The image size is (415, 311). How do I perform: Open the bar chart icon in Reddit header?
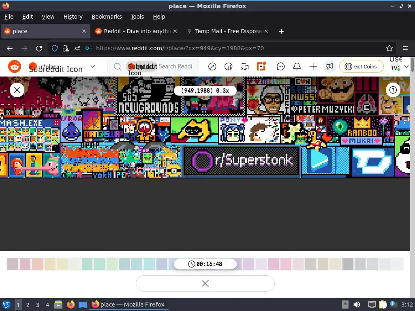228,67
